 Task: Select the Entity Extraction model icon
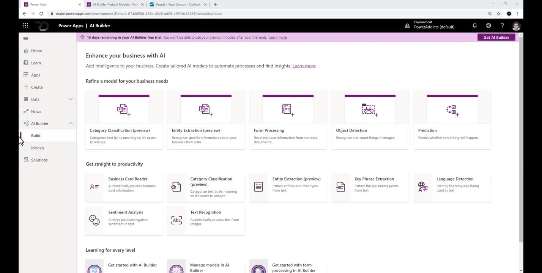pos(206,110)
